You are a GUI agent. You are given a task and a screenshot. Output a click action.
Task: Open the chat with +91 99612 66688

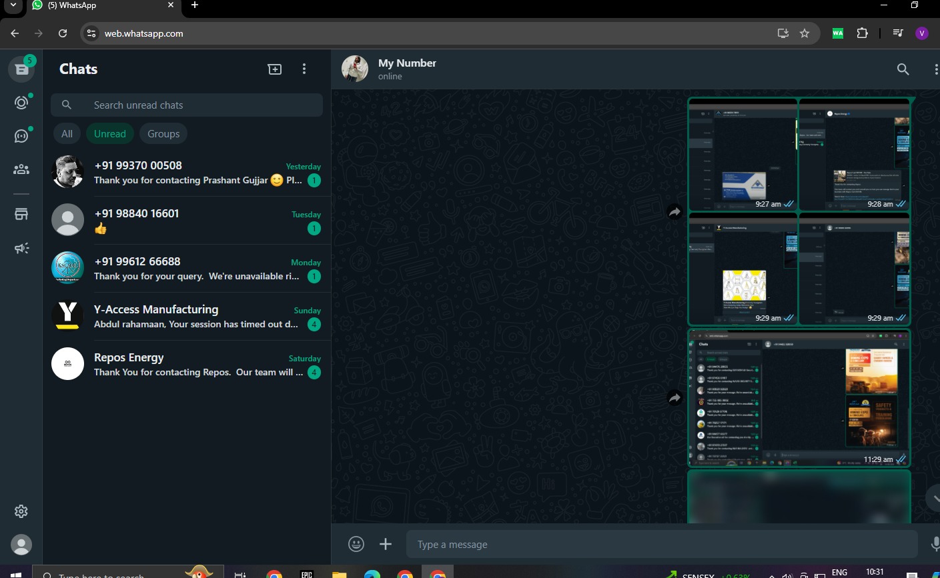187,268
